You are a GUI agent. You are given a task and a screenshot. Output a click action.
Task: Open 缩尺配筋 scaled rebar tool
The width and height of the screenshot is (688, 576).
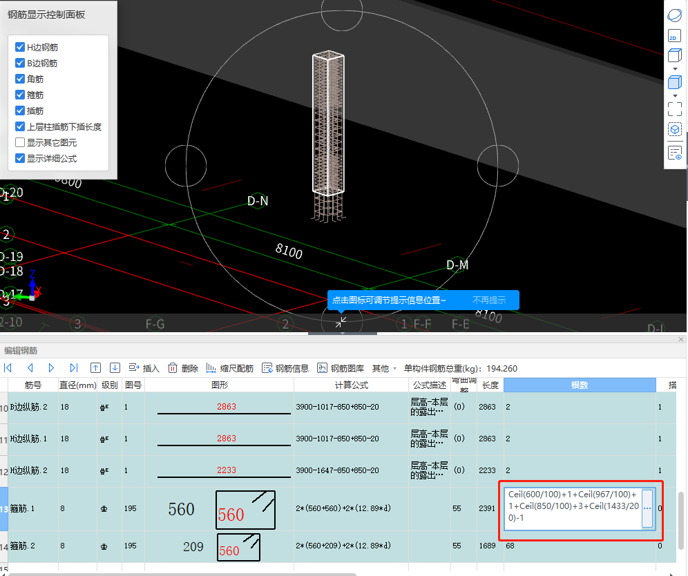click(x=230, y=368)
